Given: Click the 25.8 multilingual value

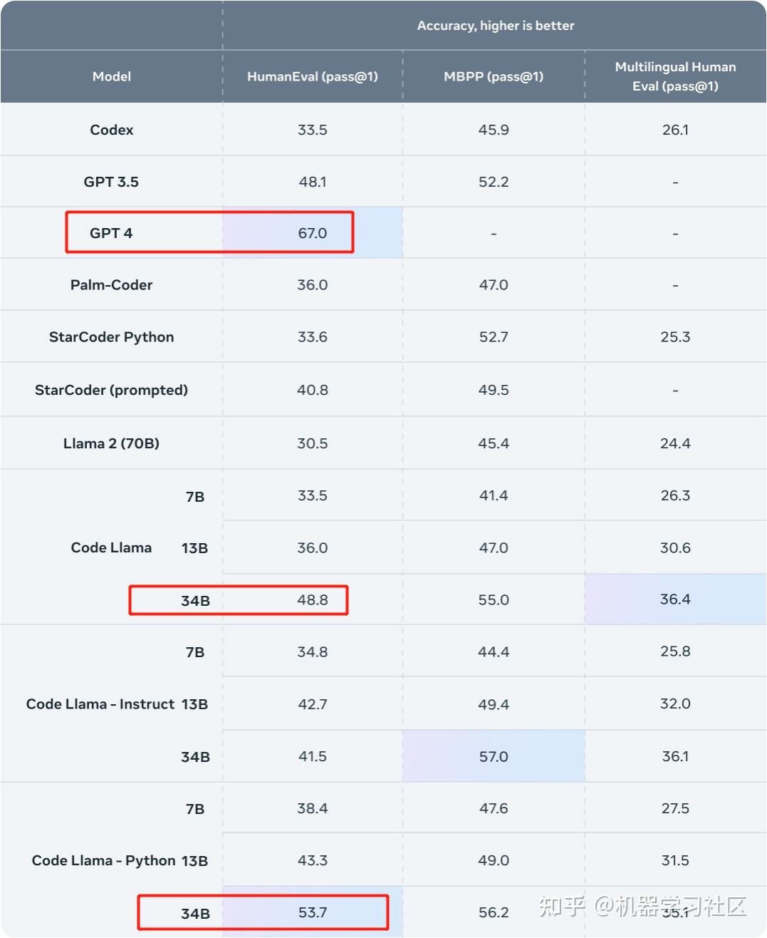Looking at the screenshot, I should point(675,651).
